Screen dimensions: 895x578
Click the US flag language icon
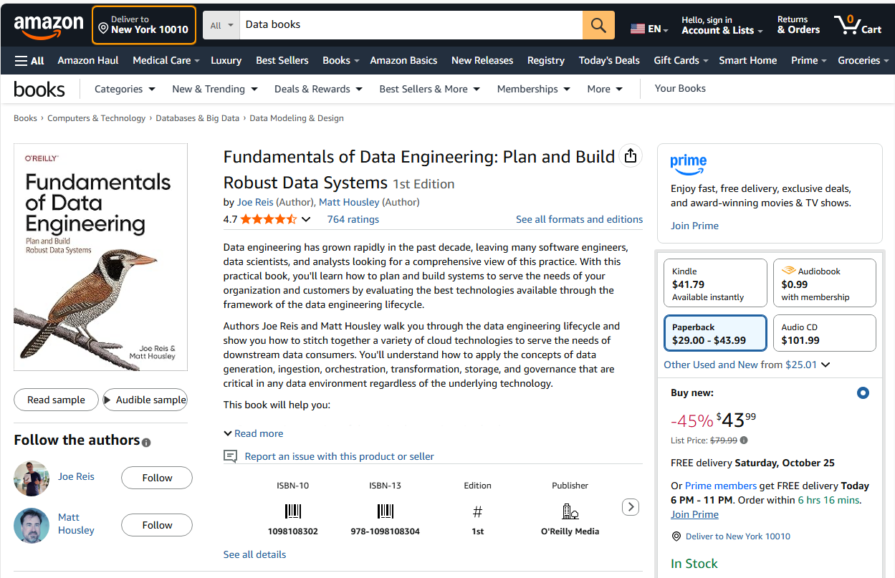(x=637, y=29)
